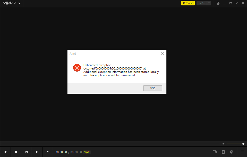Open the playlist search icon
This screenshot has height=157, width=247.
tap(215, 152)
